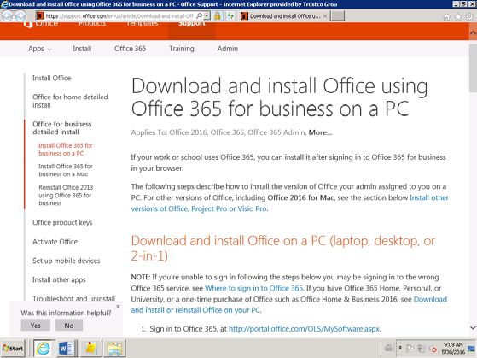The height and width of the screenshot is (358, 477).
Task: Open portal.office.com MySoftware.aspx link
Action: (305, 329)
